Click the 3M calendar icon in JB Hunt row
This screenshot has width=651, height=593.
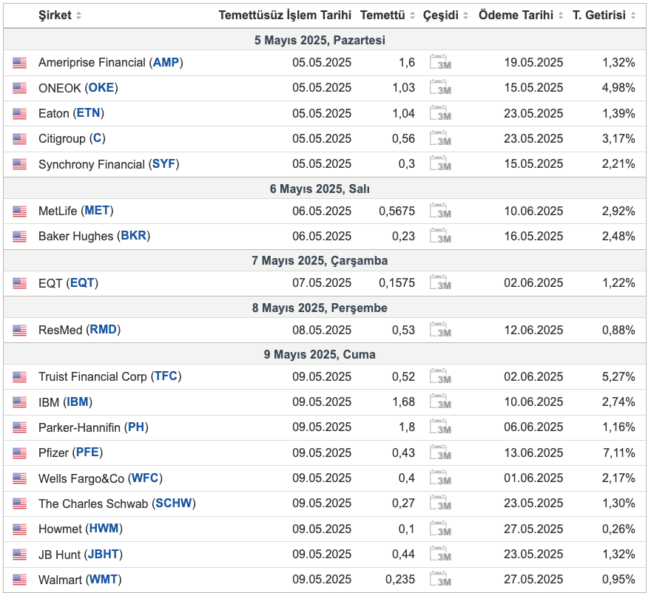(440, 554)
